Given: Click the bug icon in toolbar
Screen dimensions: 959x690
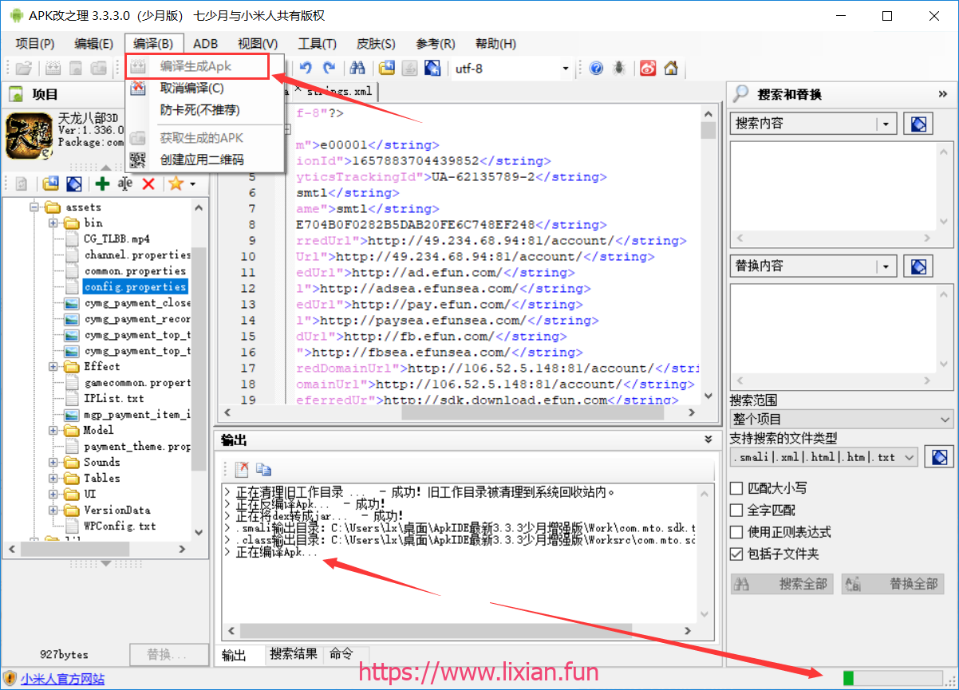Looking at the screenshot, I should [619, 69].
